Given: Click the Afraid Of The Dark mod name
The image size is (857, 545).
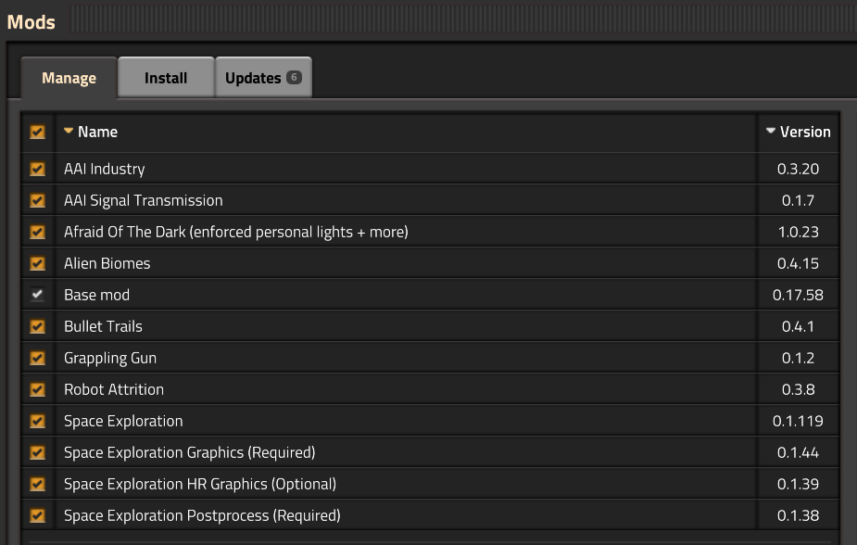Looking at the screenshot, I should 235,232.
